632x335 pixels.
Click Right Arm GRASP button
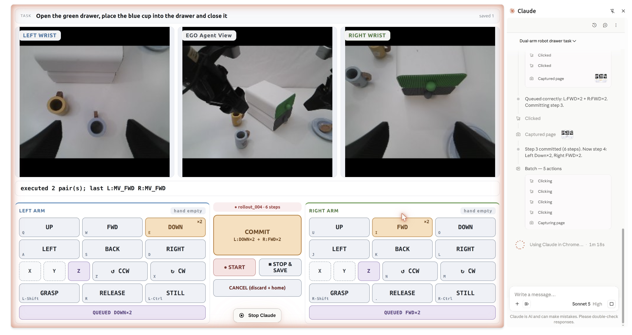click(339, 293)
